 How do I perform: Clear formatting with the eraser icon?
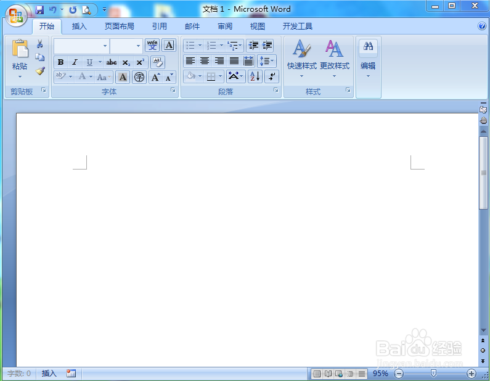[x=158, y=62]
